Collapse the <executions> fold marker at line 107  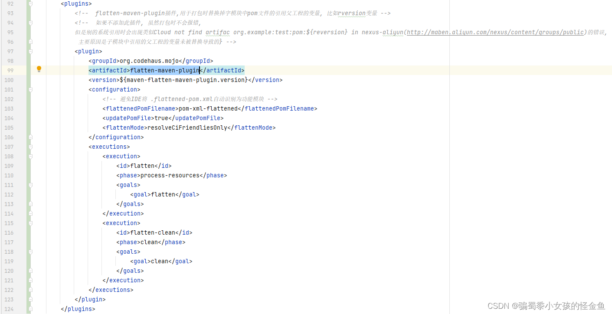click(x=30, y=147)
